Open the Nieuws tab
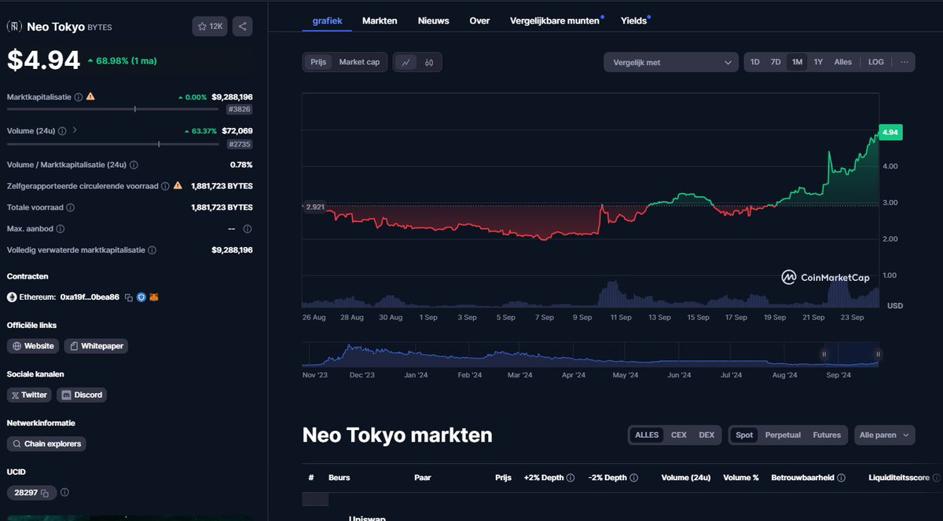Viewport: 943px width, 521px height. 433,20
